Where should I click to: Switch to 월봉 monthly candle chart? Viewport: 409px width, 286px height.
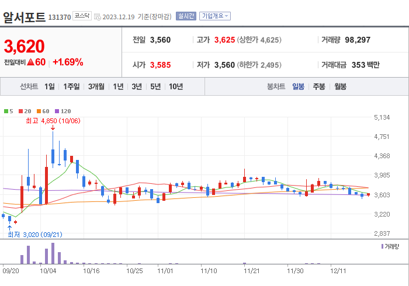pos(341,86)
